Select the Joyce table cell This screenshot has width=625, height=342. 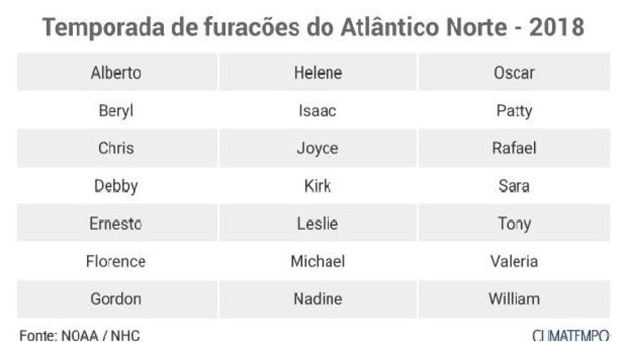coord(317,148)
